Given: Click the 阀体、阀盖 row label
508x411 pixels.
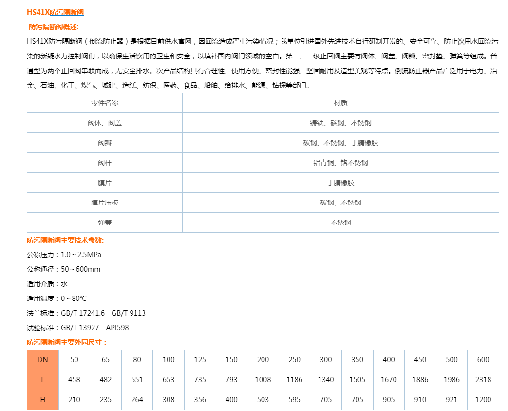Looking at the screenshot, I should tap(104, 123).
